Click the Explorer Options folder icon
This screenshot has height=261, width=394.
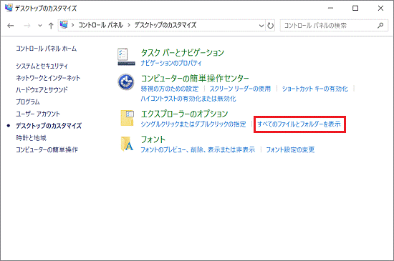(x=128, y=118)
